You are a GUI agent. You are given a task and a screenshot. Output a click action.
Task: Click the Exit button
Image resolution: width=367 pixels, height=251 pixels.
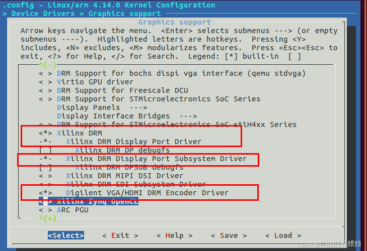[x=120, y=235]
